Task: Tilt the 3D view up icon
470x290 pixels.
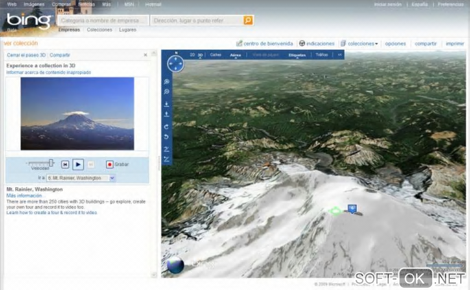Action: [167, 149]
